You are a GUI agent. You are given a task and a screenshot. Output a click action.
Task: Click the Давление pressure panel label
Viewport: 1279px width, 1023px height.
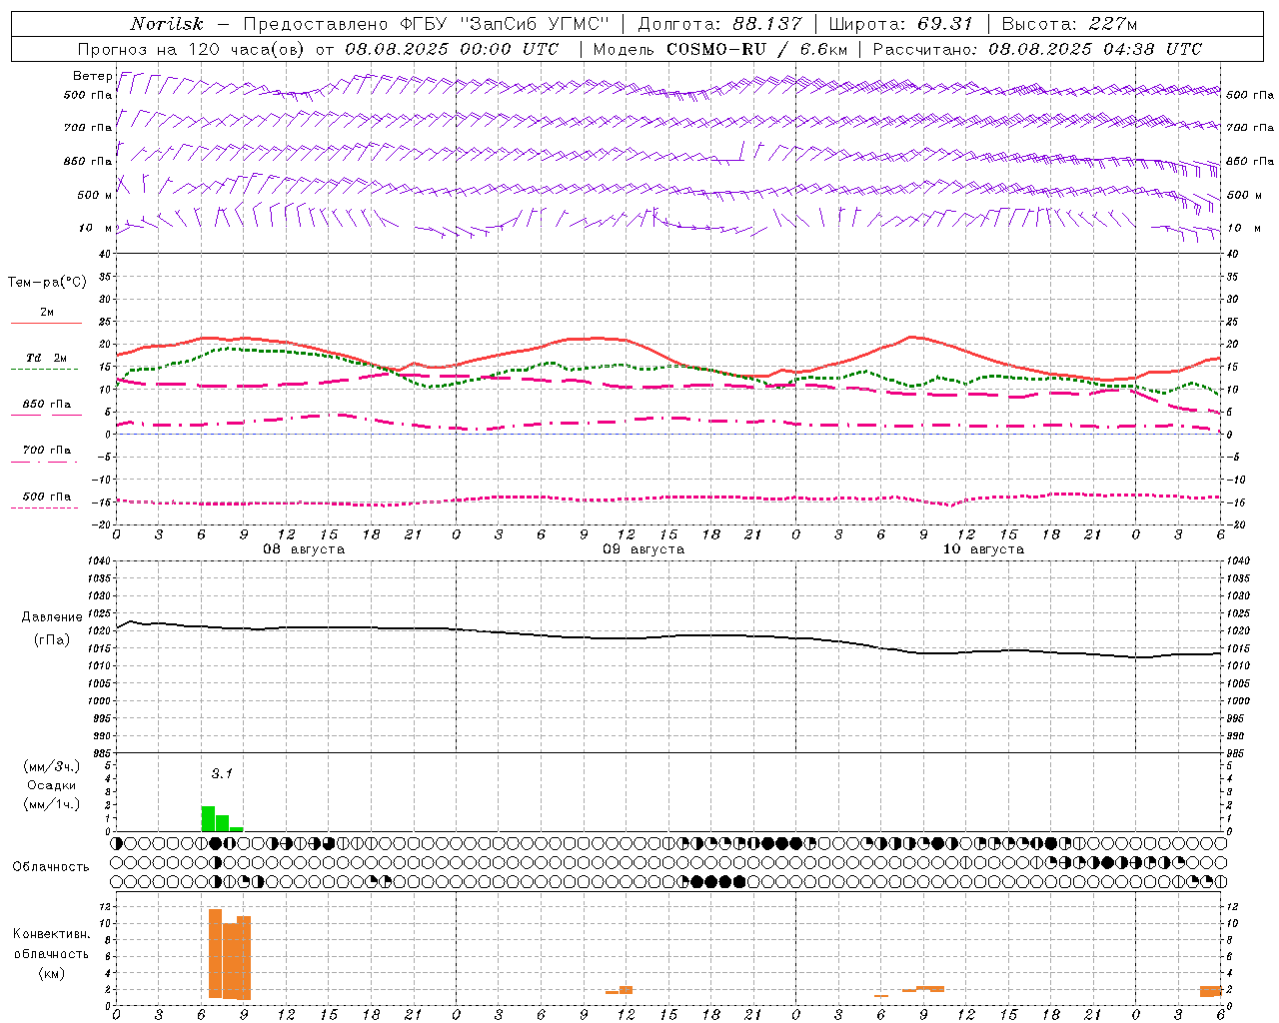(x=52, y=617)
